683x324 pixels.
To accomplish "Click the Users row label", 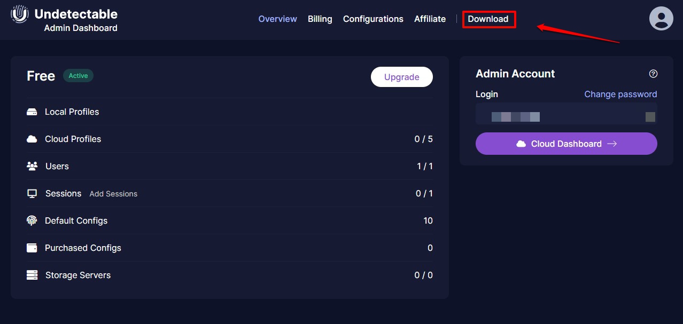I will pos(57,166).
